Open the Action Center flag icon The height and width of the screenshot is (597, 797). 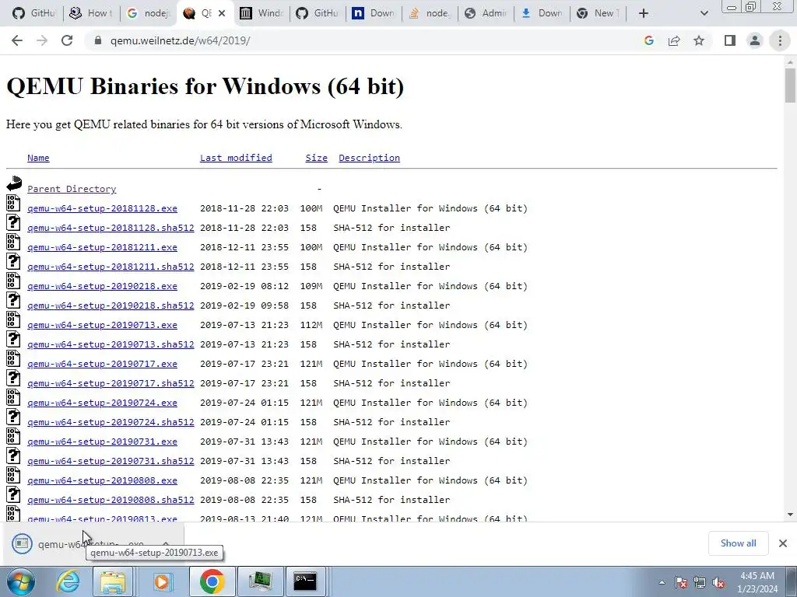(681, 582)
